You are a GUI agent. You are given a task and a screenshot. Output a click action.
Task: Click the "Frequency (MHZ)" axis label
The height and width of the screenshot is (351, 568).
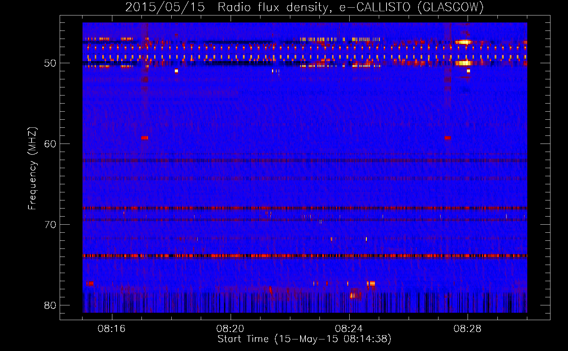[32, 168]
